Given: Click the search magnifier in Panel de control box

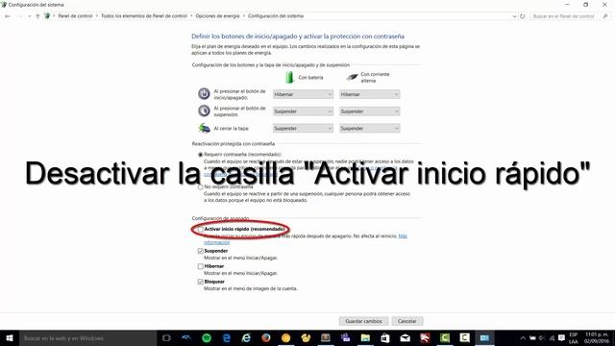Looking at the screenshot, I should coord(605,16).
